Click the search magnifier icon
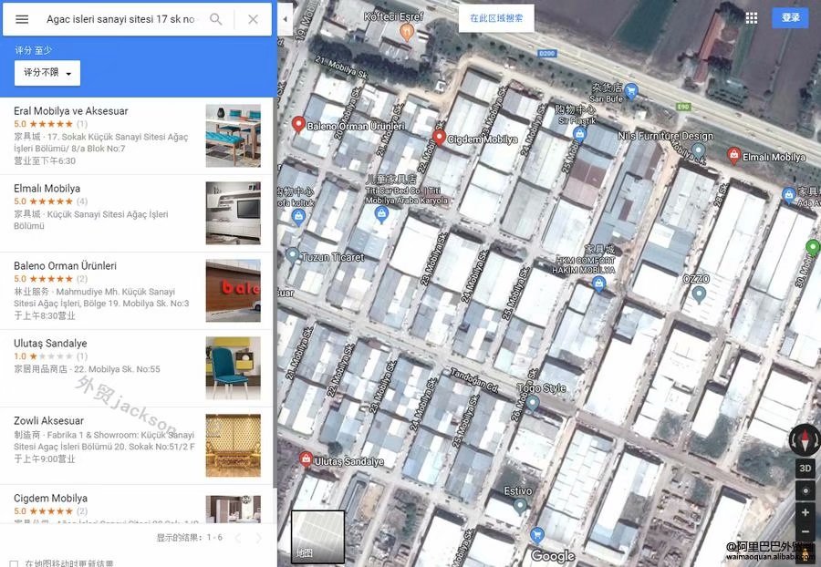Screen dimensions: 821x567 tap(215, 19)
